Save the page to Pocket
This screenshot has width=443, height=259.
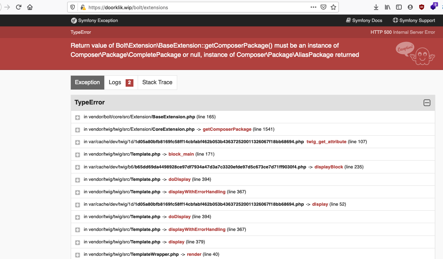[323, 7]
